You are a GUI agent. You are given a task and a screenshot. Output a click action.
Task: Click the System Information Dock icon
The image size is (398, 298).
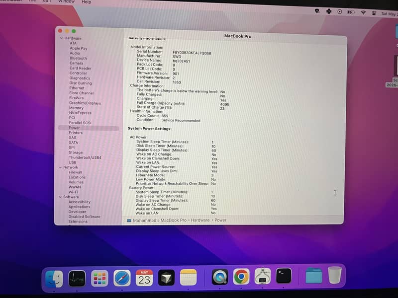coord(263,276)
